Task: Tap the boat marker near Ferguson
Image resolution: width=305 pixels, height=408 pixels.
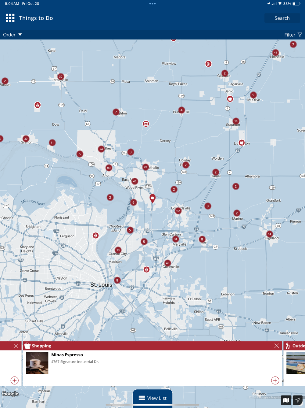Action: coord(95,236)
